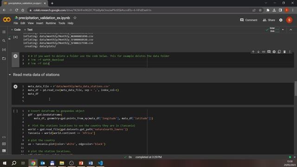Click the 'creating: data/plots/' output line
Viewport: 297px width, 167px height.
[40, 46]
